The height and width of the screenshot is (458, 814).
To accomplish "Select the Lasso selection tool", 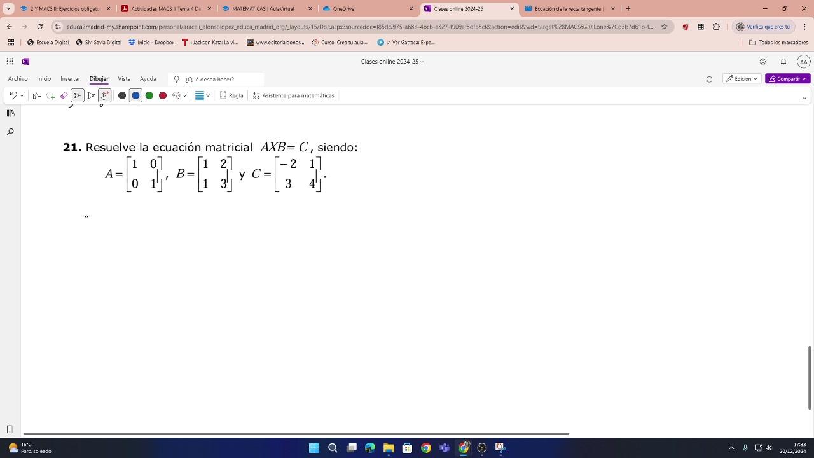I will click(50, 95).
